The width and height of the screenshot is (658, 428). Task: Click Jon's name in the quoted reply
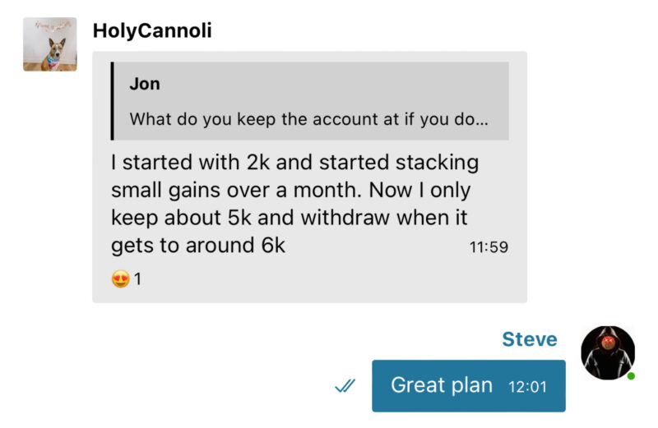pyautogui.click(x=145, y=84)
